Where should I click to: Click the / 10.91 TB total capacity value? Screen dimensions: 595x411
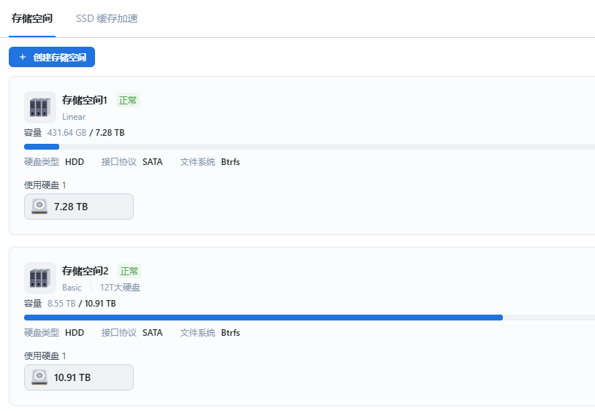point(97,304)
